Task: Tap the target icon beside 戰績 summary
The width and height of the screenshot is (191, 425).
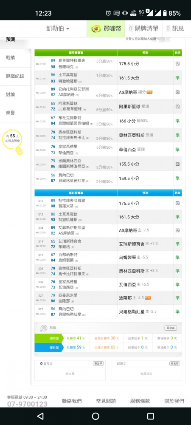Action: [x=43, y=328]
